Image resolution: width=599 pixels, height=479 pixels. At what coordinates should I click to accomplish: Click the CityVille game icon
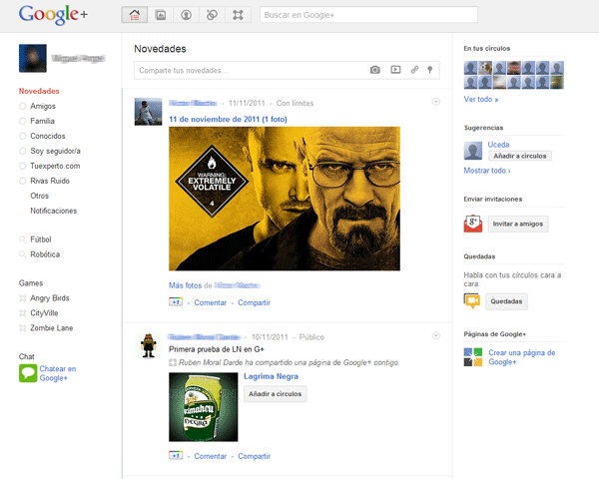pos(23,312)
